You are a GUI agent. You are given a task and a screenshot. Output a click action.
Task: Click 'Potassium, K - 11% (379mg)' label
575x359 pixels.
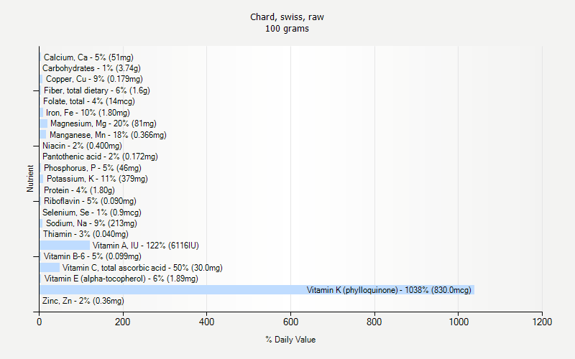click(97, 179)
